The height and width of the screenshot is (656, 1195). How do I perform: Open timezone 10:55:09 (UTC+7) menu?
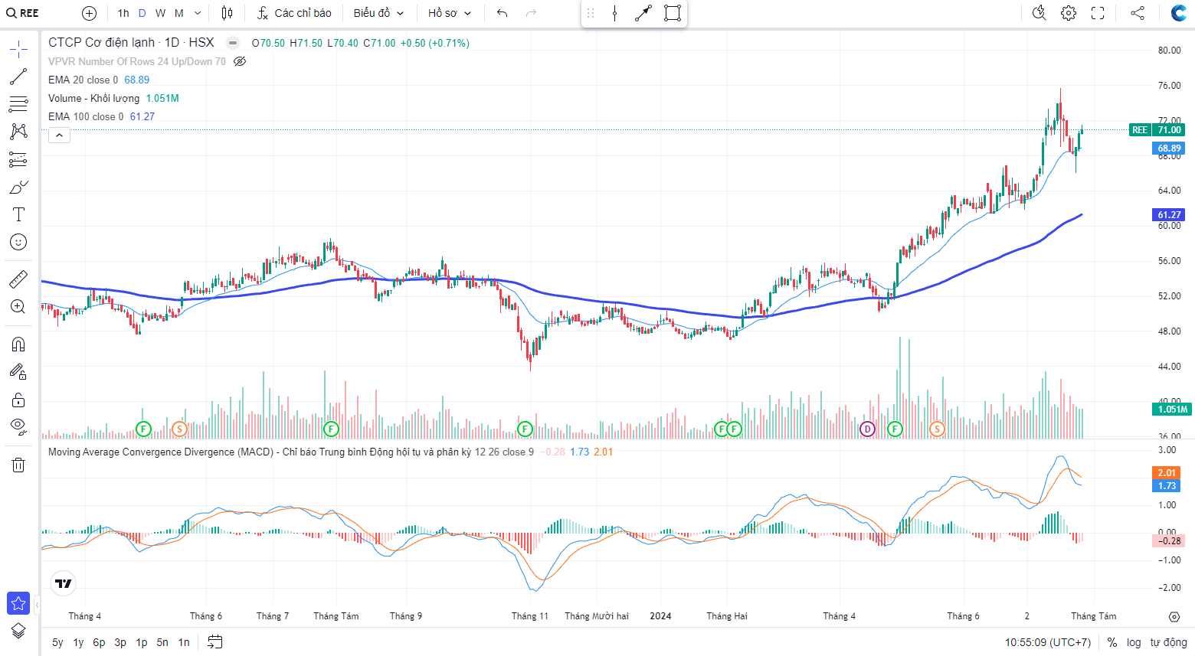tap(1048, 642)
